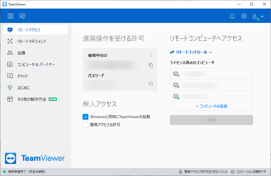
Task: Click the 遠隔操作を受ける許可 heading
Action: tap(113, 38)
